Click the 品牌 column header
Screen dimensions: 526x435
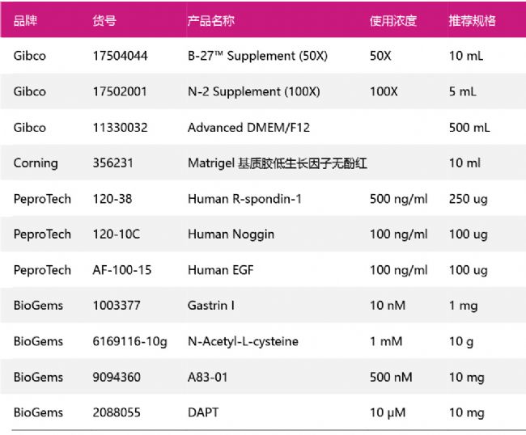[x=25, y=21]
